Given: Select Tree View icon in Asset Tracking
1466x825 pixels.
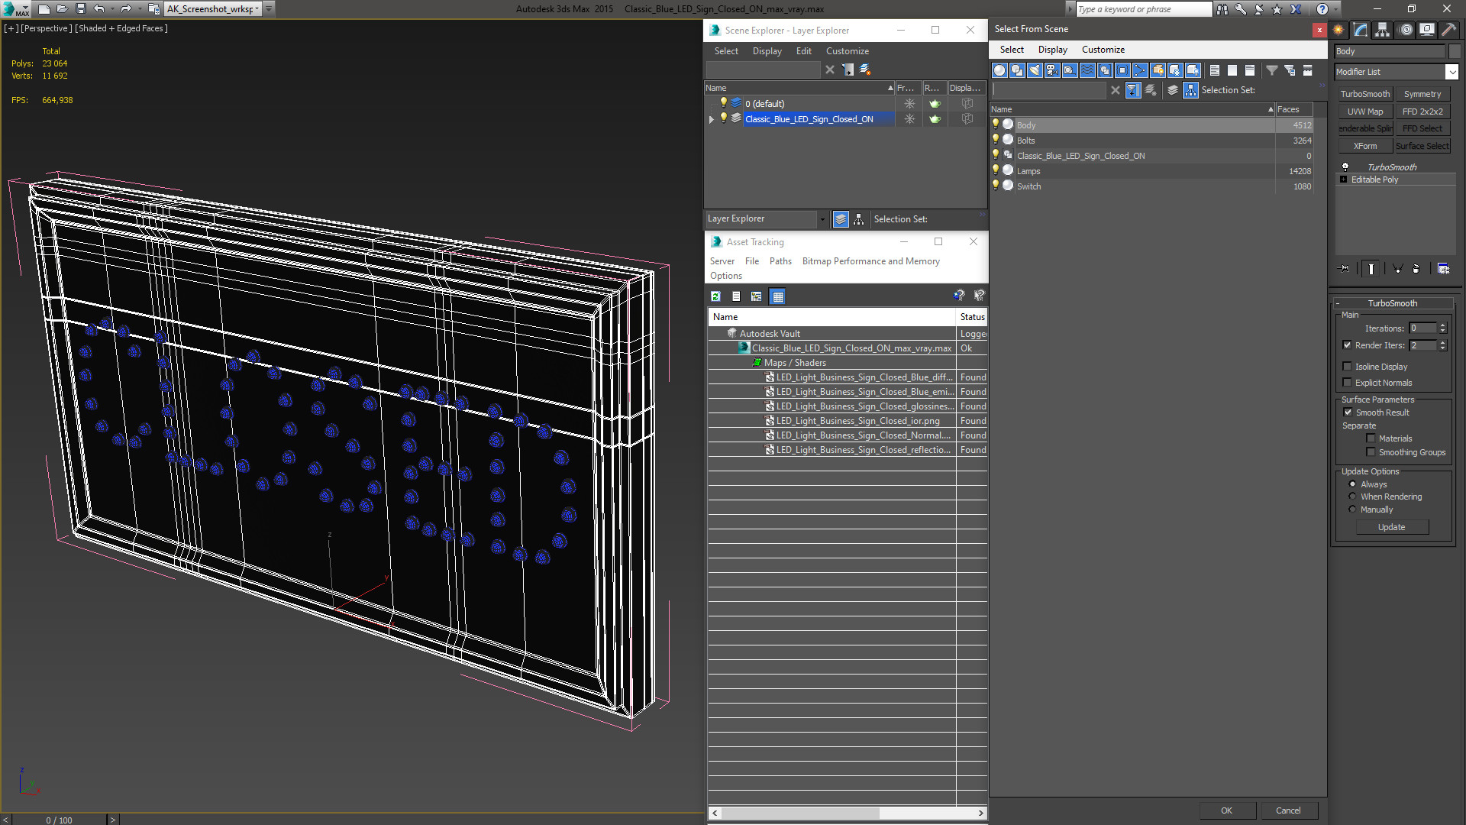Looking at the screenshot, I should click(757, 296).
